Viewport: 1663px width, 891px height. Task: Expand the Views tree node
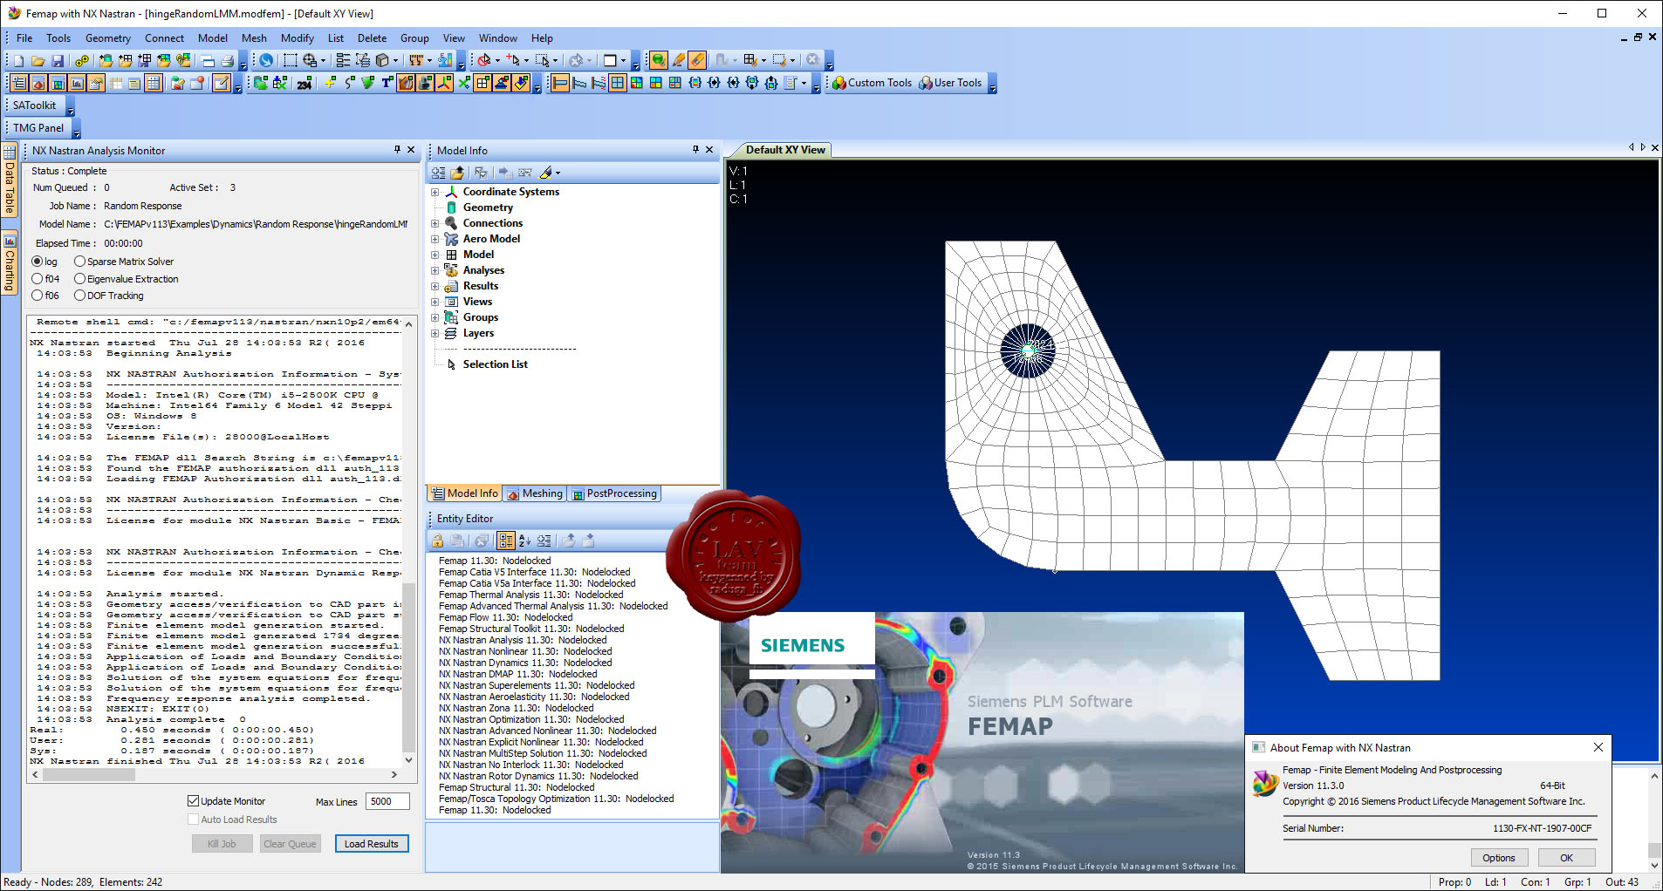pos(435,302)
